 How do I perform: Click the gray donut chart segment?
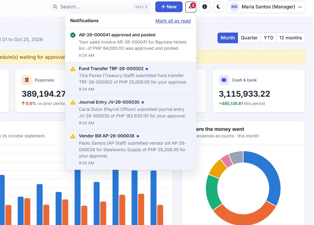237,157
